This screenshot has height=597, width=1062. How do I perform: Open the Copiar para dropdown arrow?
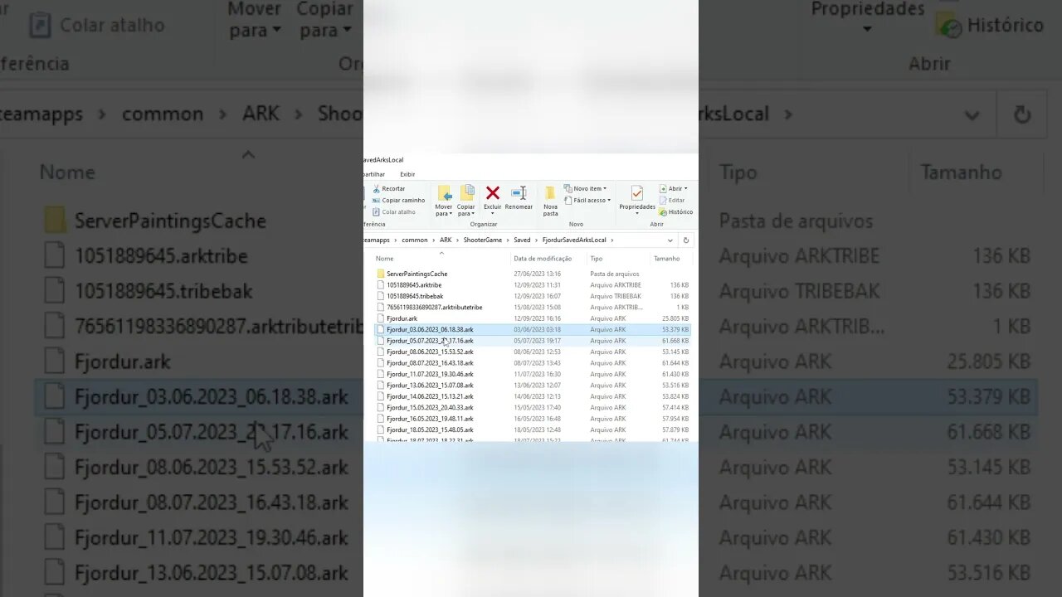(471, 214)
